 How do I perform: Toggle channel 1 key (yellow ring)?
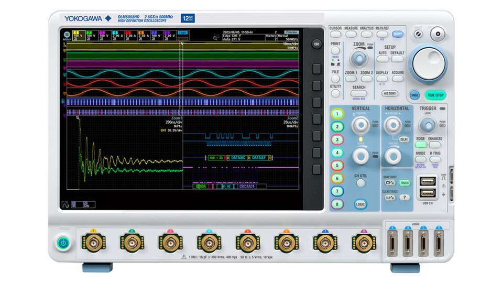337,114
